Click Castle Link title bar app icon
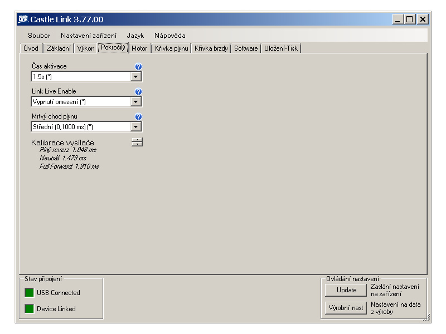Image resolution: width=446 pixels, height=334 pixels. [x=23, y=19]
